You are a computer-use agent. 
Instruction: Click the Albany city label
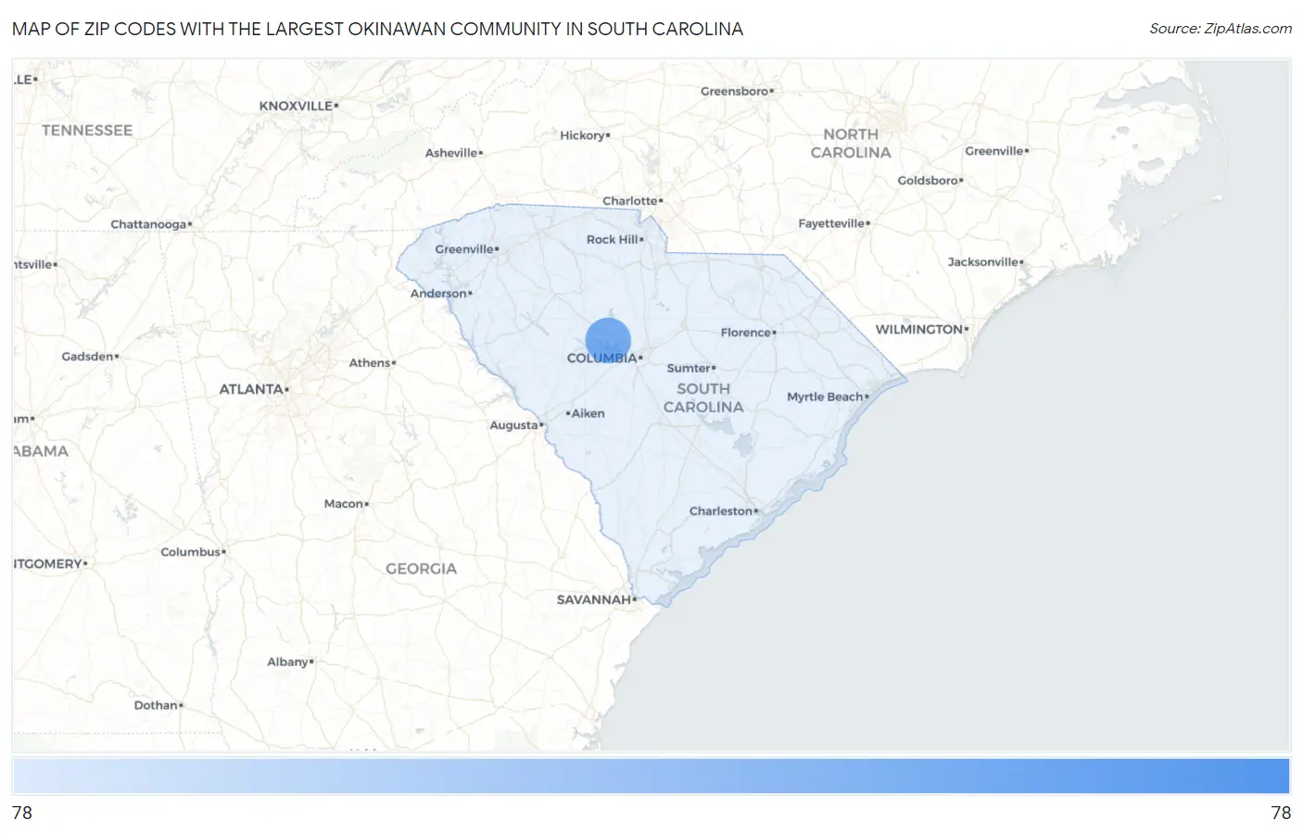tap(287, 662)
